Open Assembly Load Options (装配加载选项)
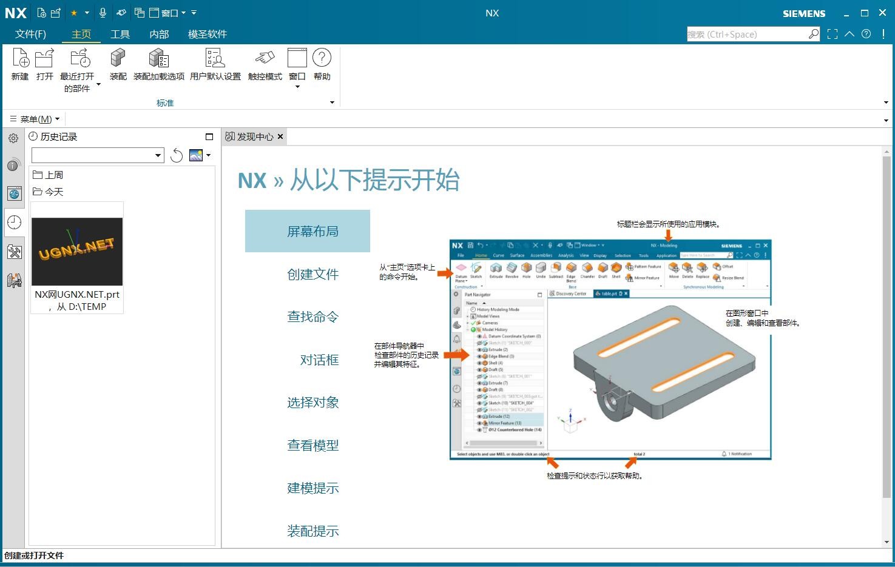The width and height of the screenshot is (895, 567). tap(159, 58)
